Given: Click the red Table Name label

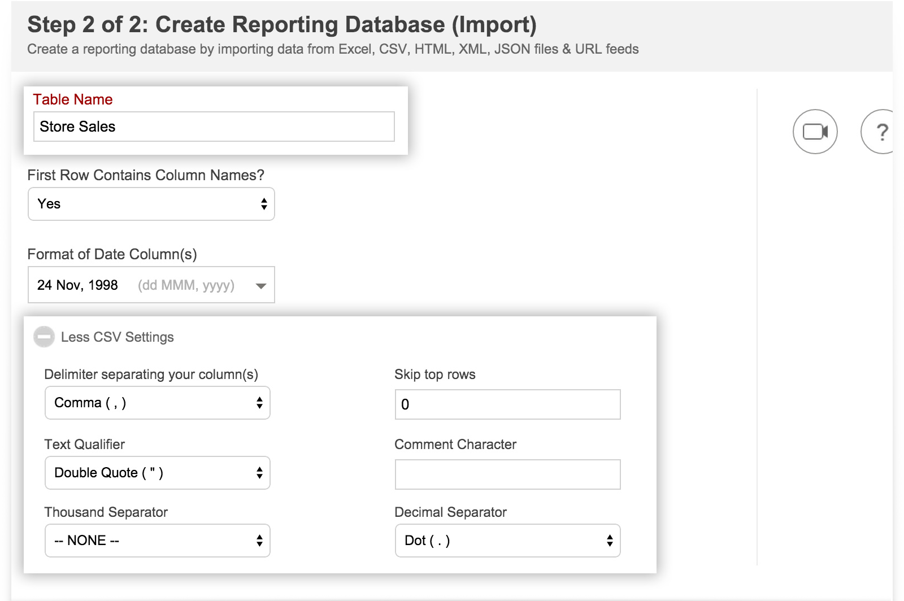Looking at the screenshot, I should 73,99.
